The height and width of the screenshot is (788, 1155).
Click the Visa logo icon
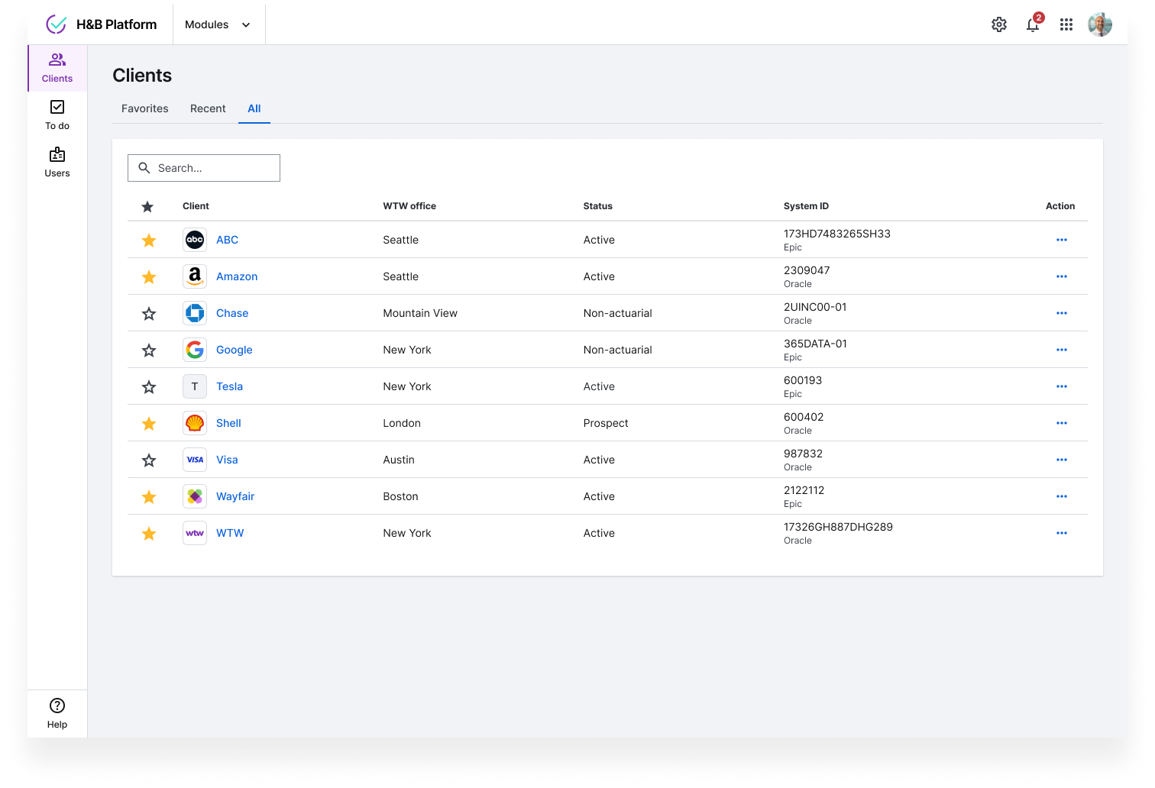tap(195, 460)
